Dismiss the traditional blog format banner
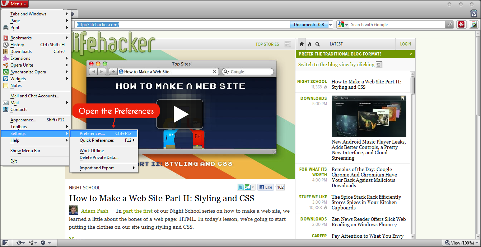Image resolution: width=481 pixels, height=247 pixels. point(411,54)
